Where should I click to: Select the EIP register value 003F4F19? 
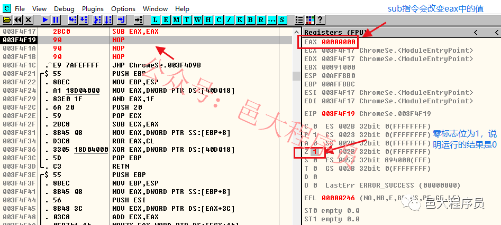pyautogui.click(x=339, y=114)
